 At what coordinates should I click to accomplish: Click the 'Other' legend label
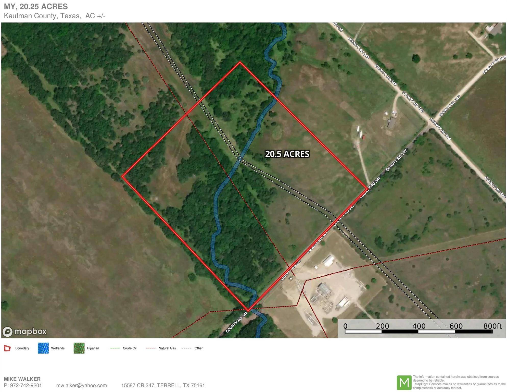199,348
